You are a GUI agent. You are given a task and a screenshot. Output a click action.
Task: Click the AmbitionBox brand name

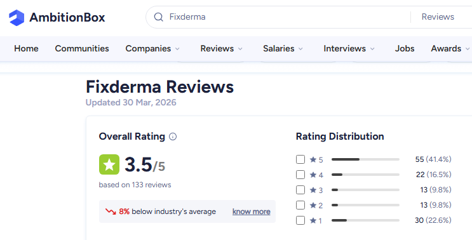point(67,17)
